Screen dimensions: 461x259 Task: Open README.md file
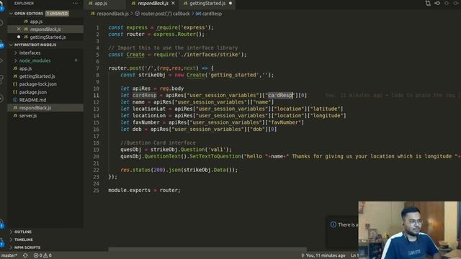tap(32, 100)
